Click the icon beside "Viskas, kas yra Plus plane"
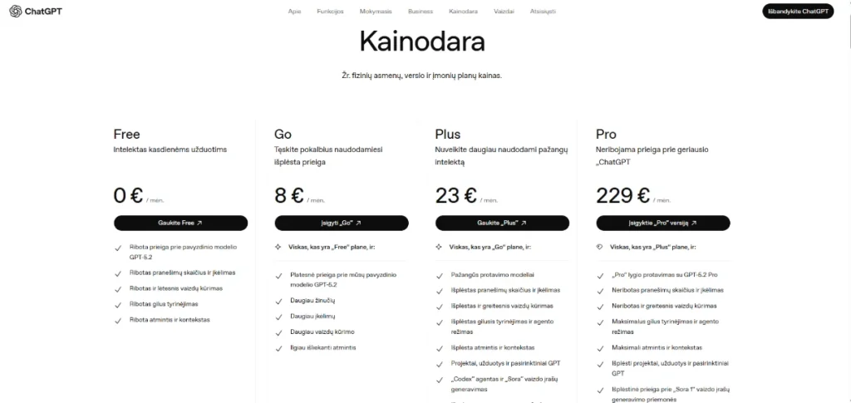851x403 pixels. [x=600, y=247]
